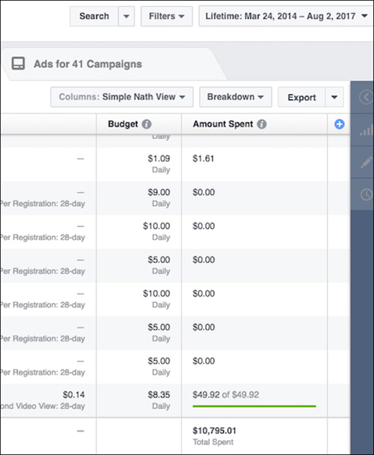Open the Search dropdown arrow
This screenshot has height=455, width=374.
pos(127,16)
